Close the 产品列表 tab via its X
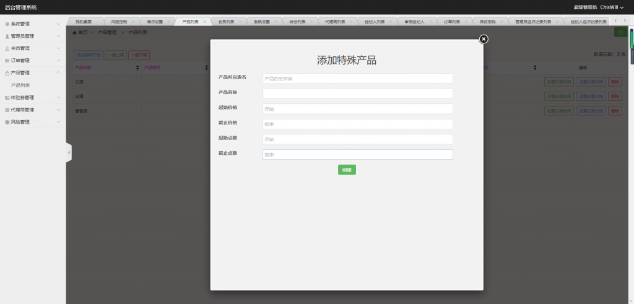634x304 pixels. pyautogui.click(x=204, y=22)
